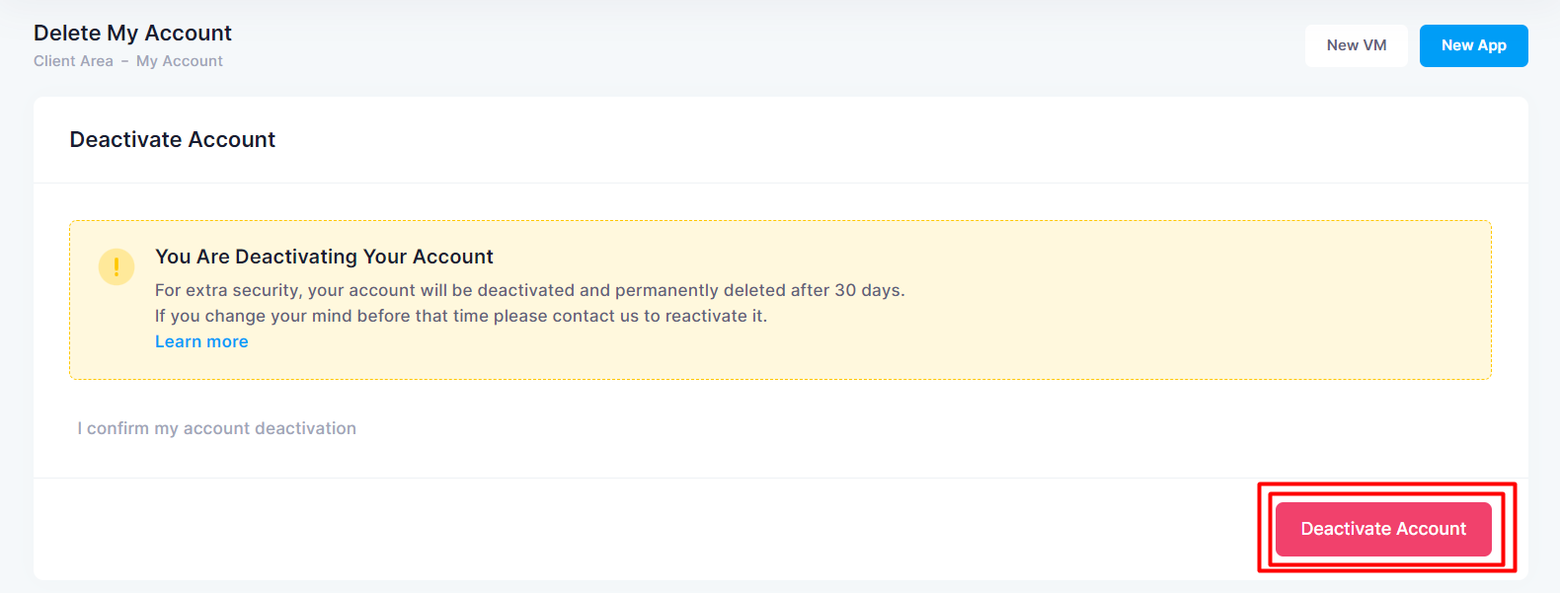Screen dimensions: 1560x593
Task: Click the Deactivate Account card heading
Action: 173,139
